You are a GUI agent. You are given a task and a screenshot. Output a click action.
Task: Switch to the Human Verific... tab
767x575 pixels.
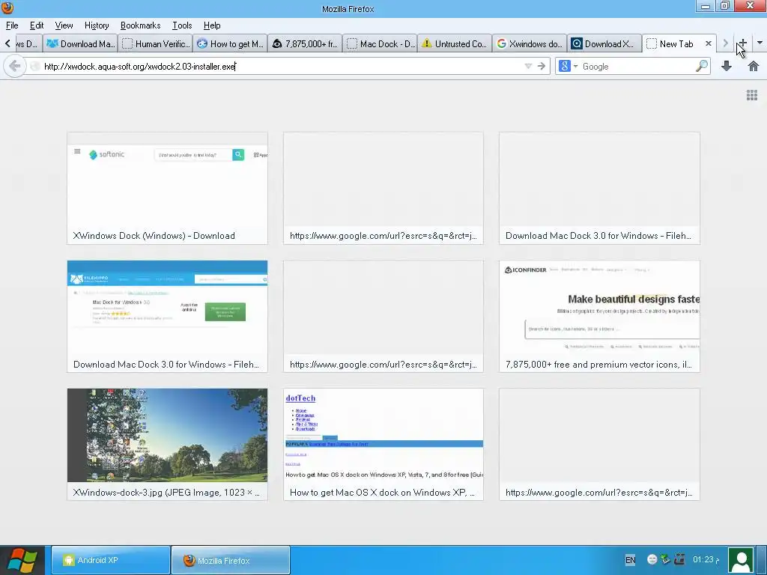tap(155, 43)
